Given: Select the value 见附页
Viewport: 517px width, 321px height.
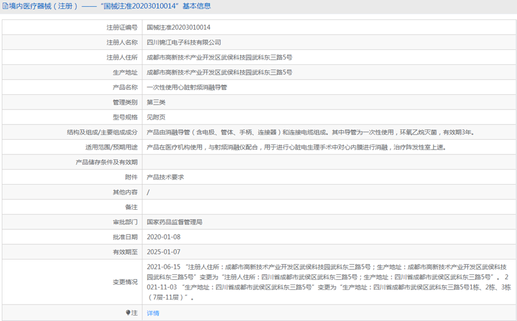Looking at the screenshot, I should tap(156, 117).
